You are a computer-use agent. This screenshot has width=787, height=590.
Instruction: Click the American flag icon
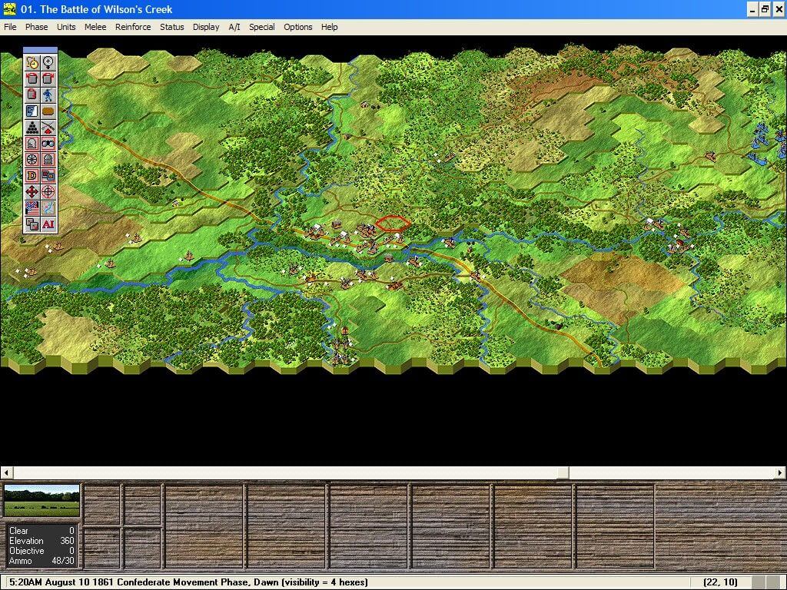click(x=32, y=207)
